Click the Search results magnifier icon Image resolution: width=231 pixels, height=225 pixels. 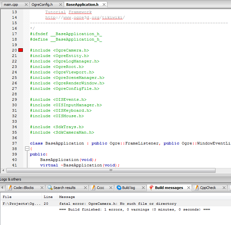click(x=50, y=188)
